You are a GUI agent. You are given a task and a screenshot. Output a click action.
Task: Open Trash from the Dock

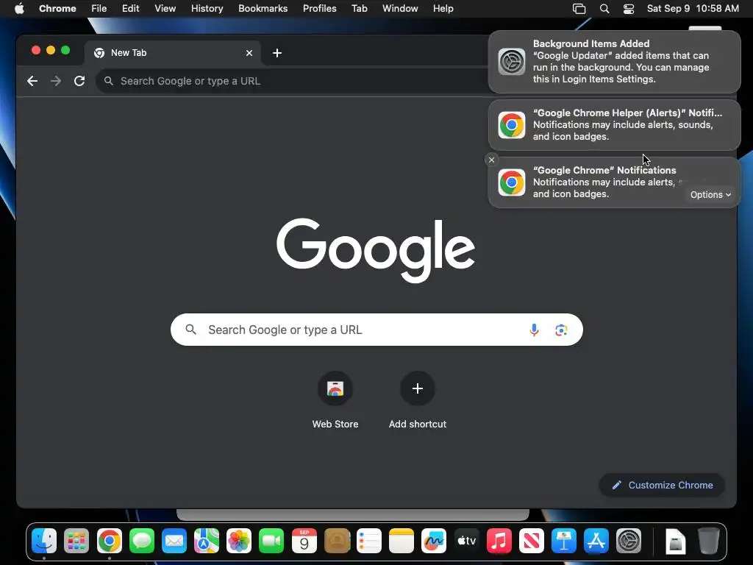click(708, 541)
